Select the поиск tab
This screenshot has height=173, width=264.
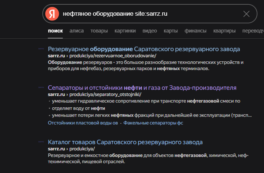(x=55, y=31)
